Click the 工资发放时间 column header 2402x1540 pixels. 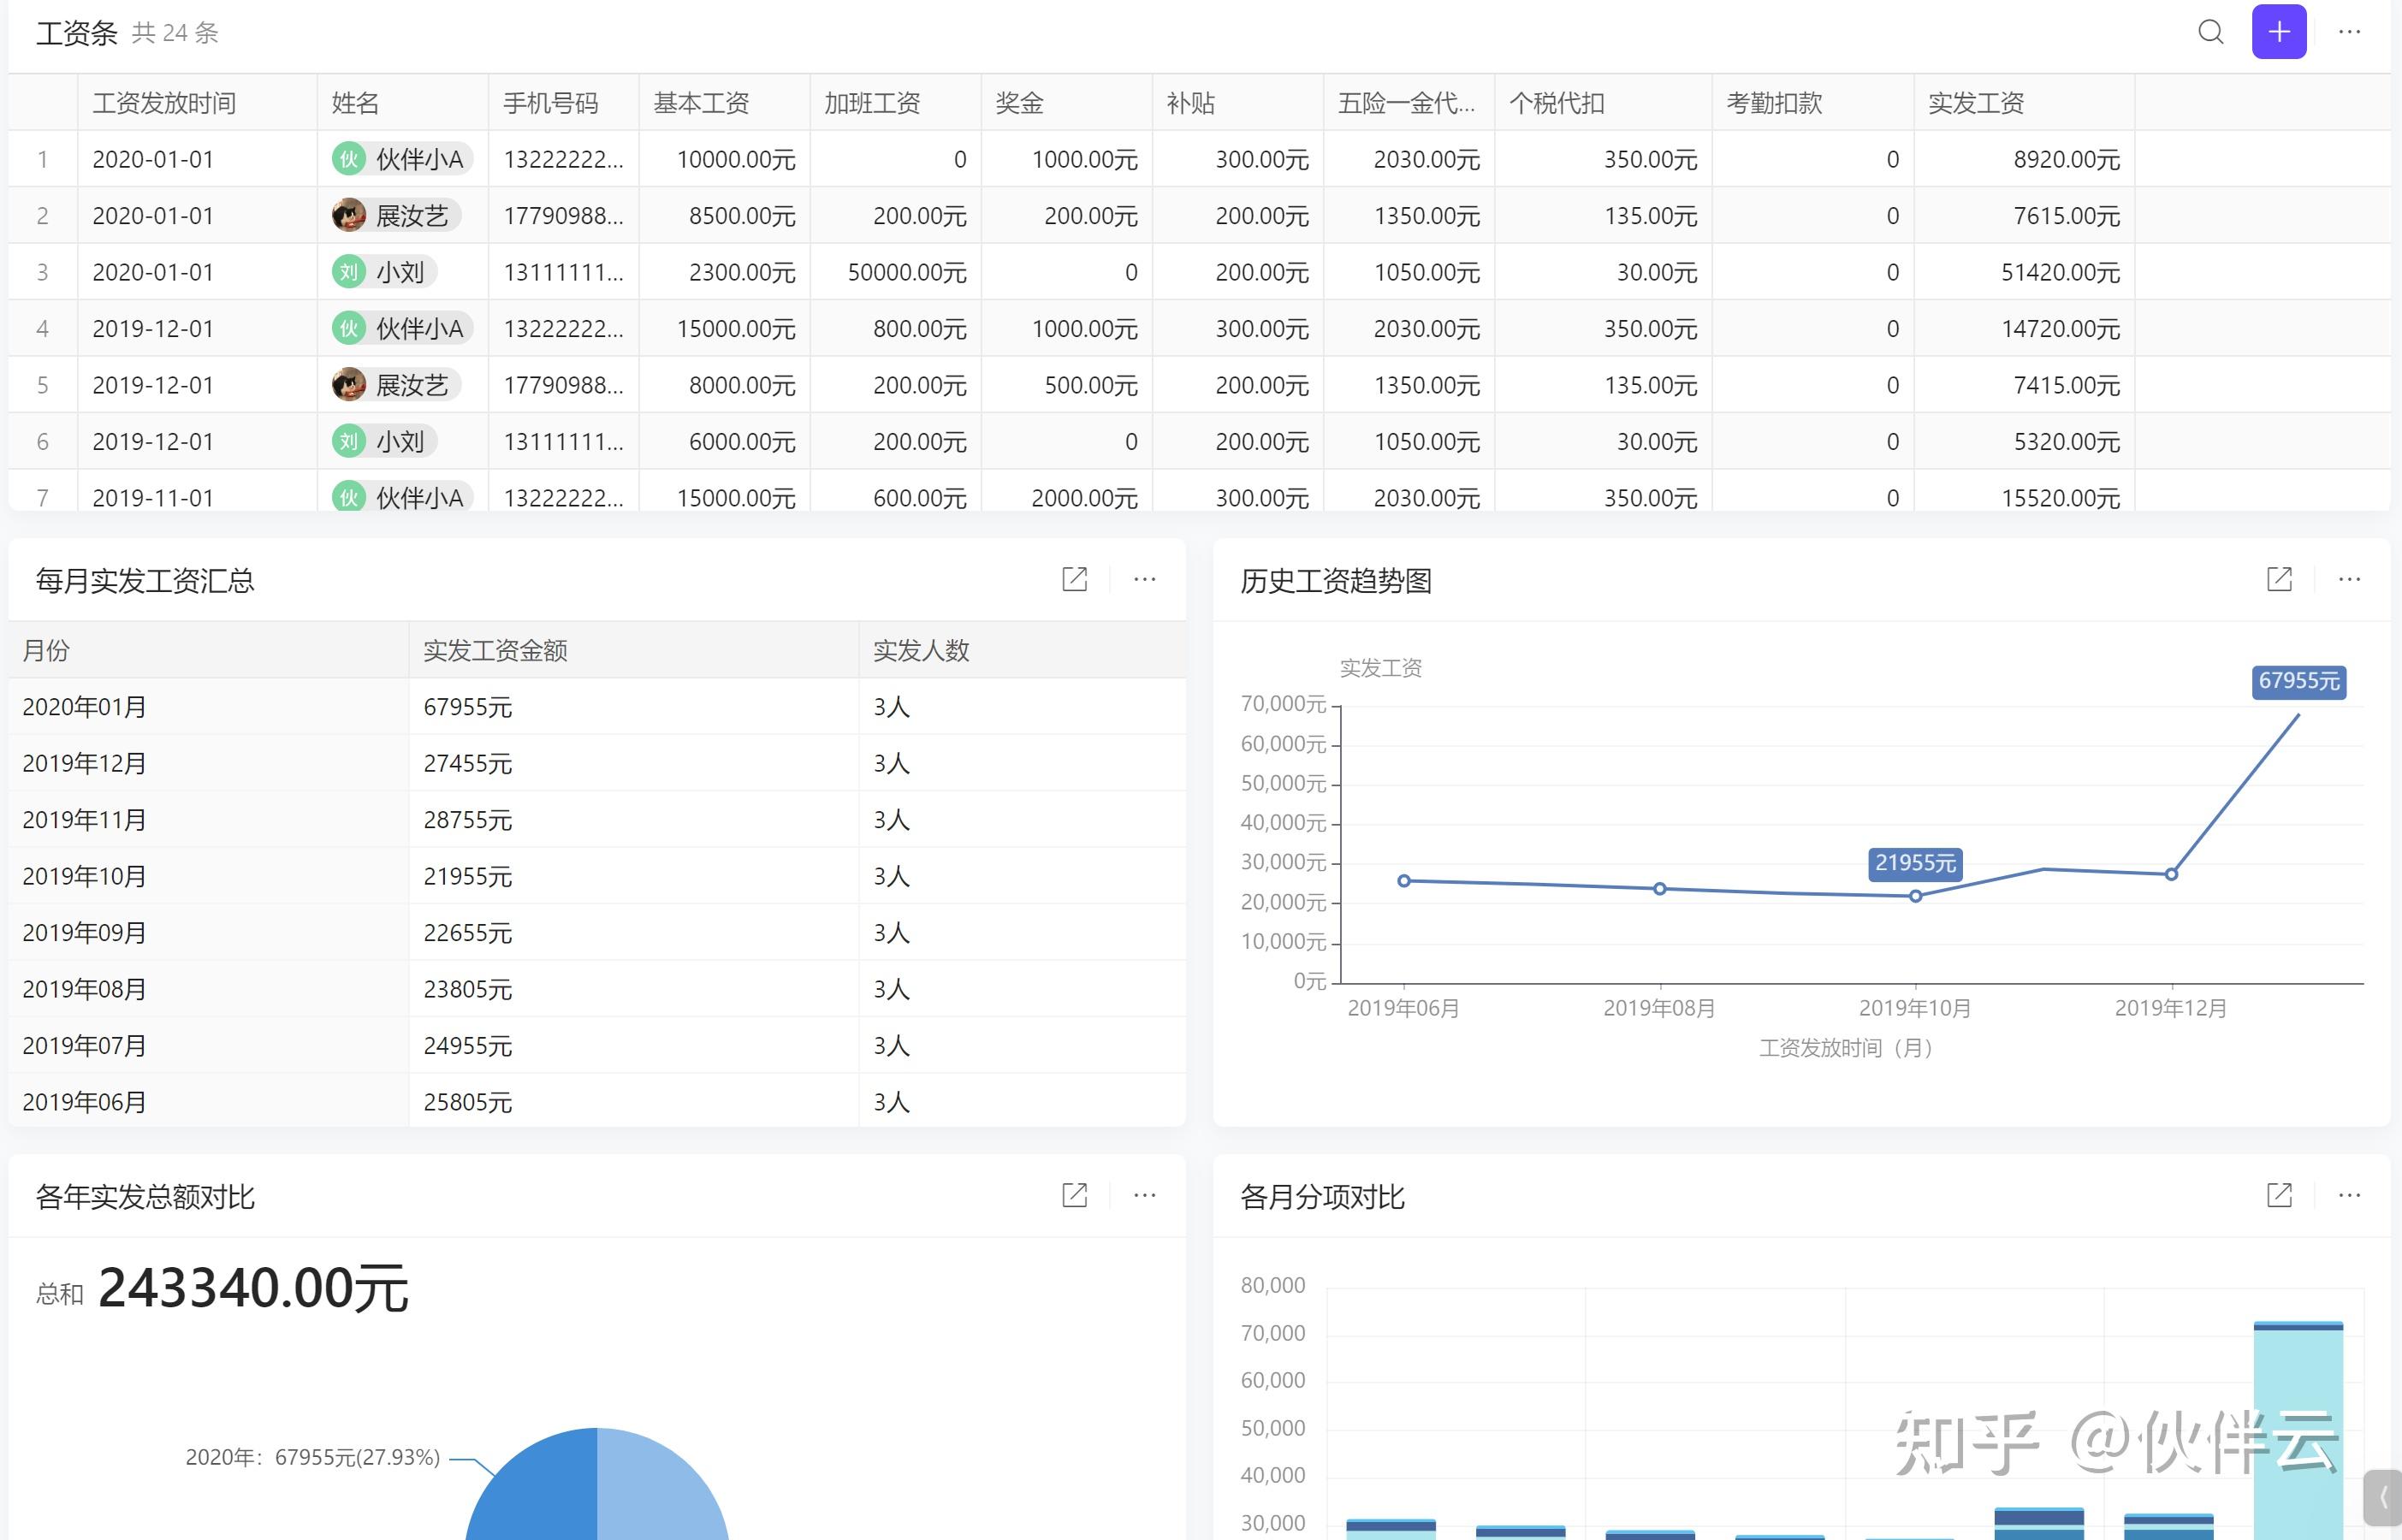(x=164, y=103)
